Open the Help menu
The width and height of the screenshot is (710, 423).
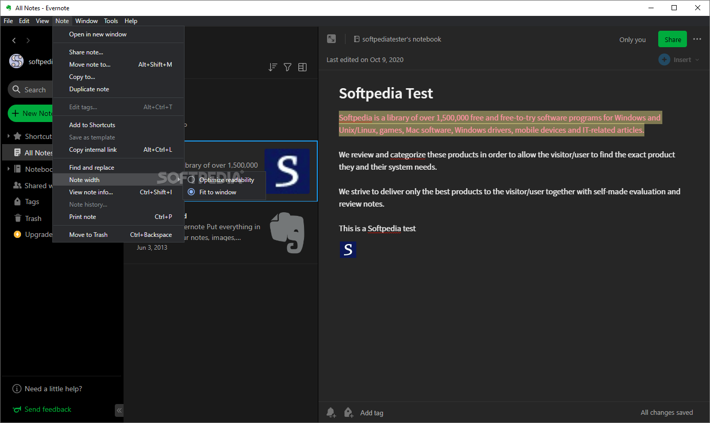(131, 21)
